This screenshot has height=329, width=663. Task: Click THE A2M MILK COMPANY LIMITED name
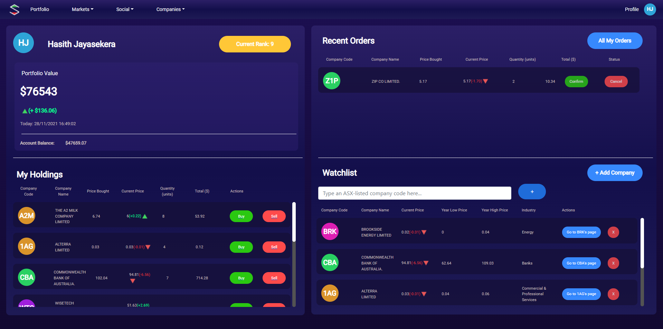tap(66, 216)
